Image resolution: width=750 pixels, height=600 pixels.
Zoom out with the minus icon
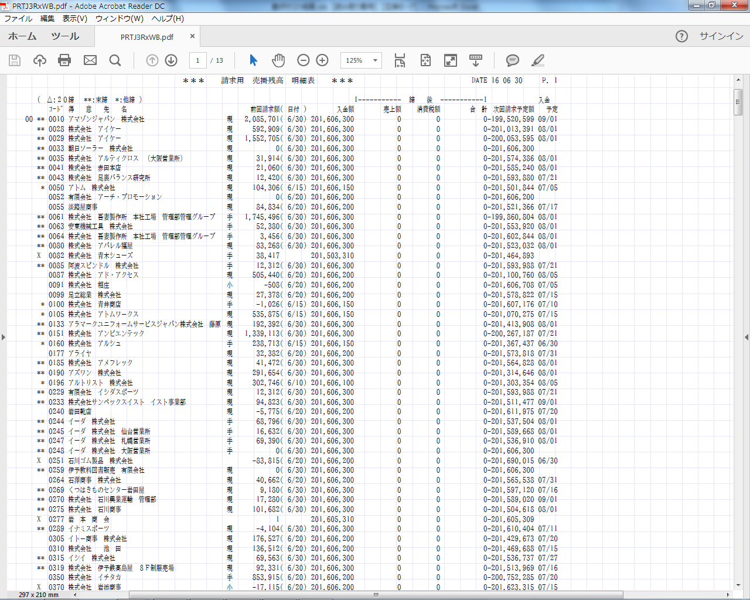coord(303,60)
